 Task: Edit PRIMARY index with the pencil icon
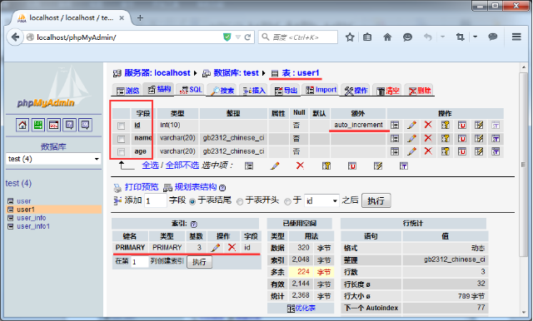216,247
